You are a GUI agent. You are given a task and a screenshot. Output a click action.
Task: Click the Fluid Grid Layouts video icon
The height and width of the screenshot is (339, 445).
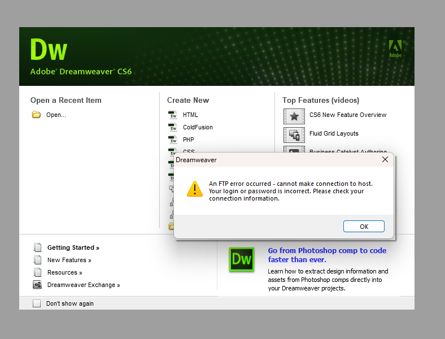click(x=294, y=135)
